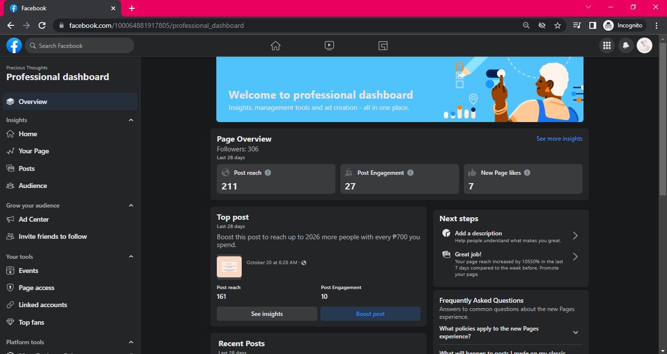
Task: Click the Post Engagement info icon
Action: 410,172
